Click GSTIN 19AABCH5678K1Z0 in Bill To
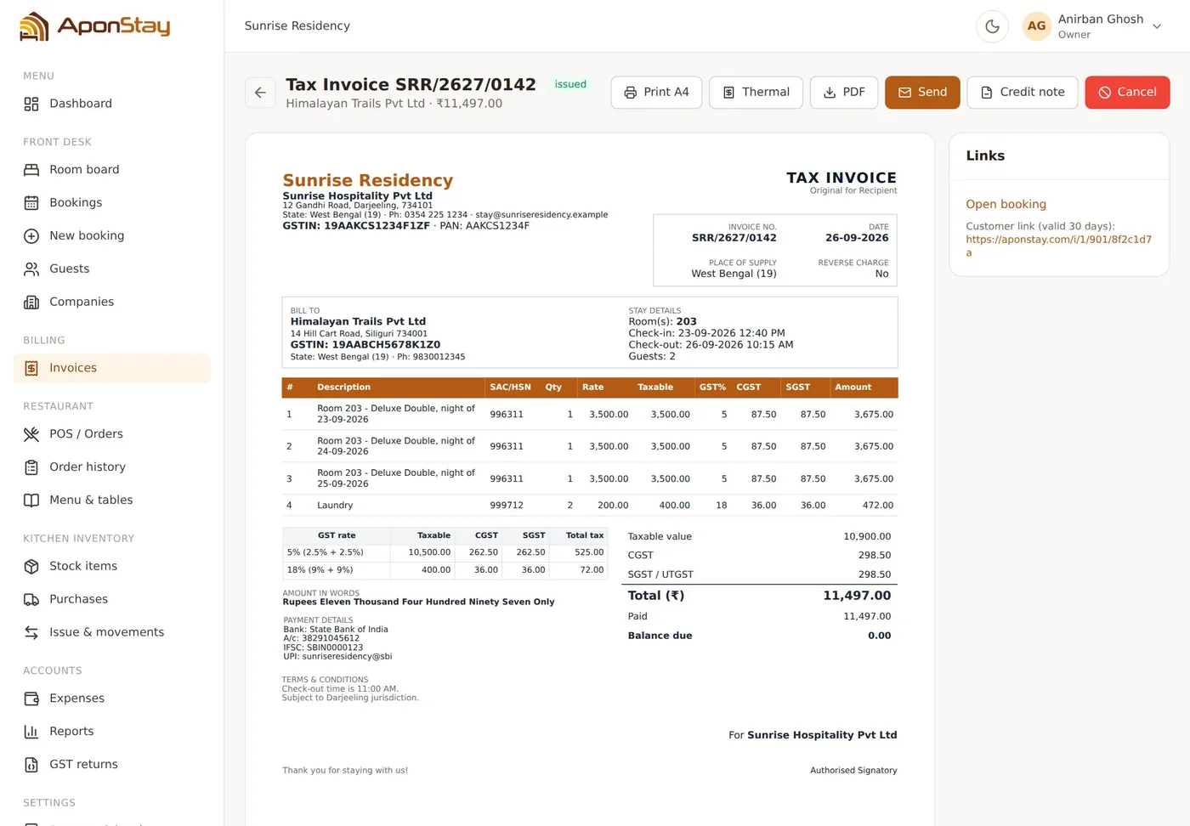The width and height of the screenshot is (1190, 826). [365, 345]
